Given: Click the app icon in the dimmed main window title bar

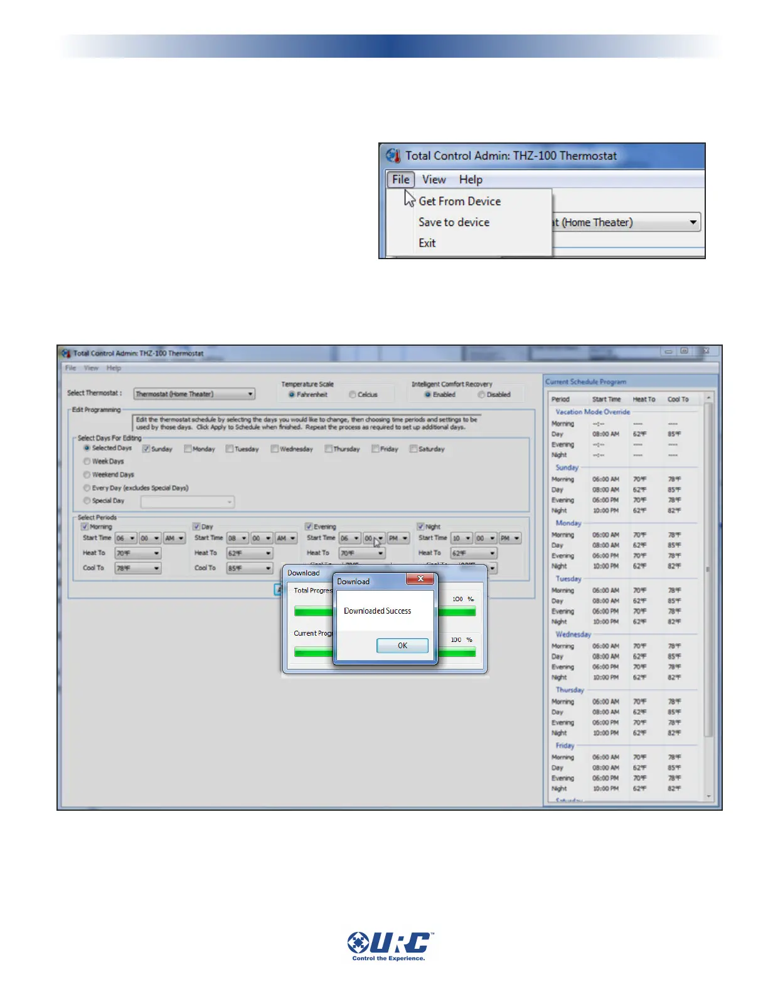Looking at the screenshot, I should (x=66, y=353).
